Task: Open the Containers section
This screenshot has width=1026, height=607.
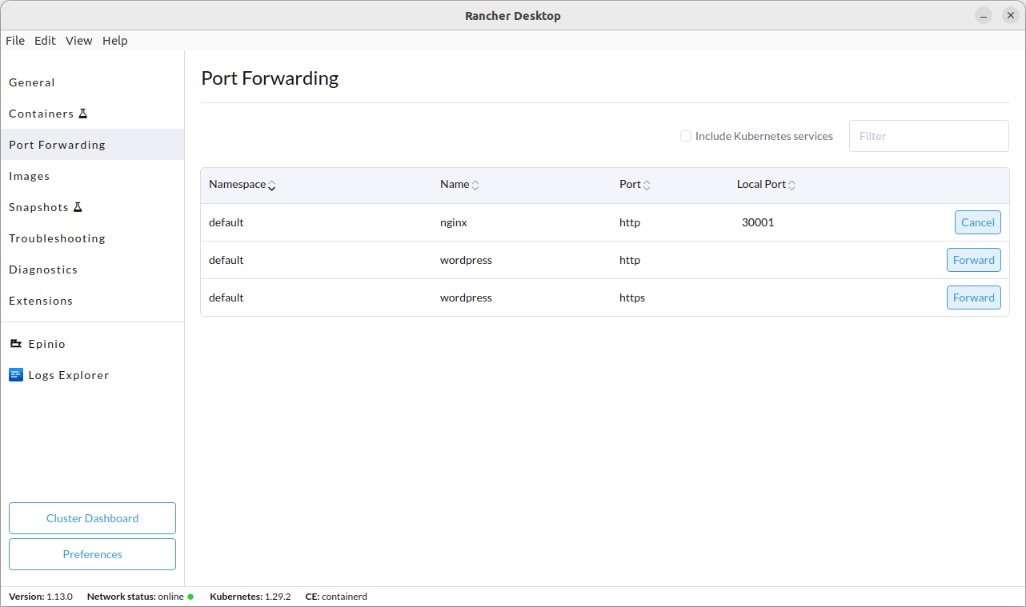Action: click(92, 114)
